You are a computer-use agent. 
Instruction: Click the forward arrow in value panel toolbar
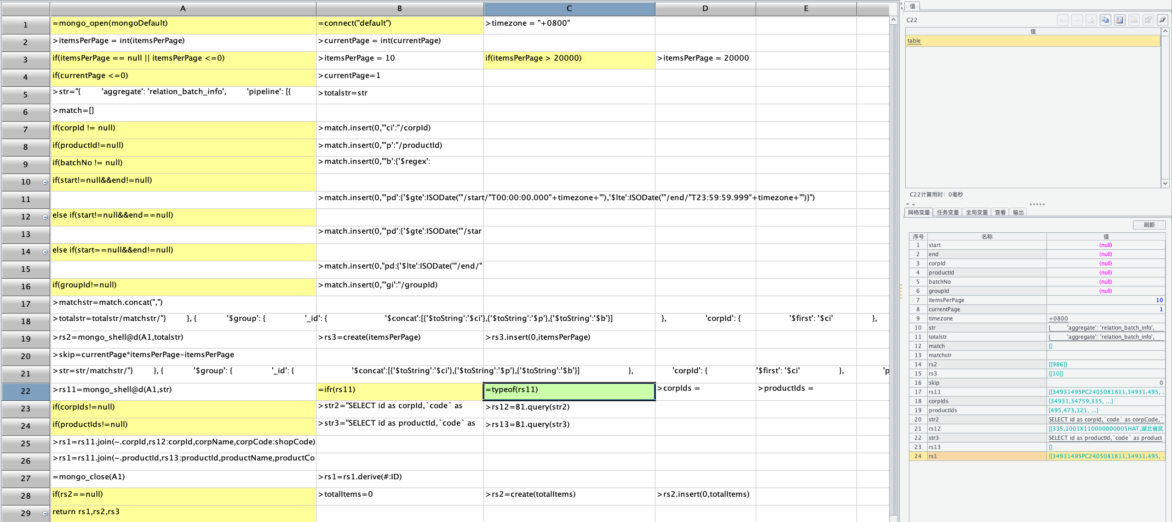tap(1077, 20)
